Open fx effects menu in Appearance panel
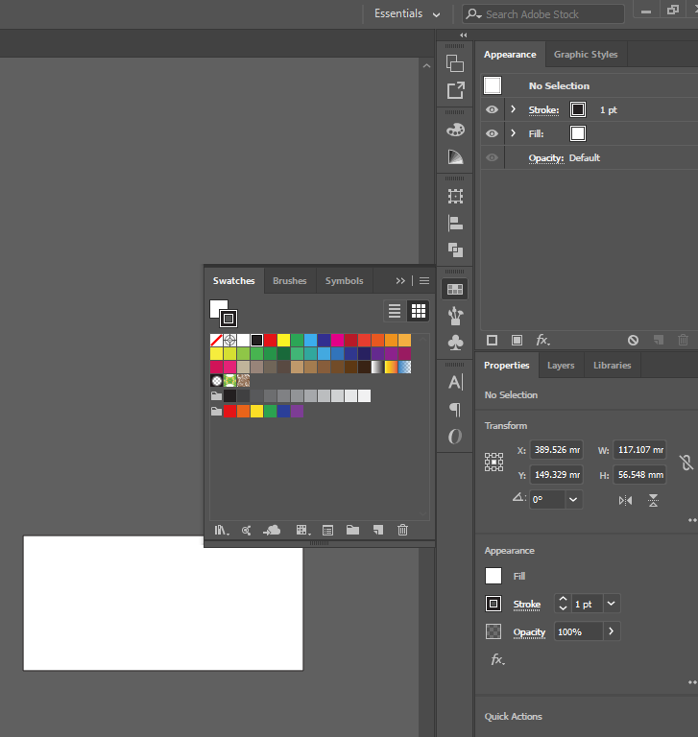This screenshot has height=737, width=698. tap(543, 340)
